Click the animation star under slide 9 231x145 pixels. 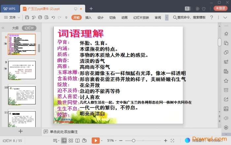6,69
